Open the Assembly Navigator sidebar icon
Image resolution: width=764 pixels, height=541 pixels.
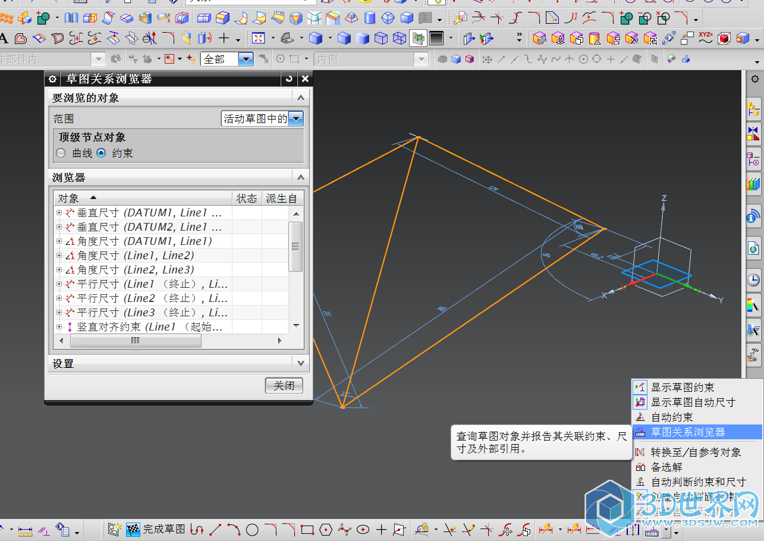tap(754, 108)
